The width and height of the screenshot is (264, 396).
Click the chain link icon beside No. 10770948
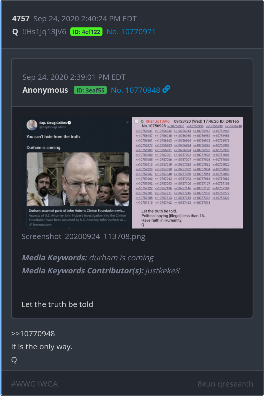point(167,89)
